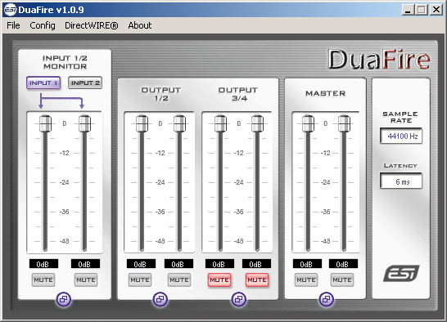Image resolution: width=447 pixels, height=322 pixels.
Task: Mute the left Master channel
Action: [x=306, y=280]
